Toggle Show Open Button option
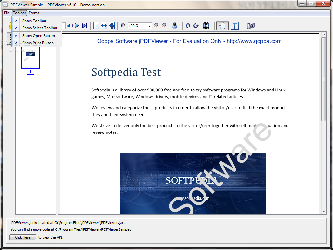The height and width of the screenshot is (250, 333). (x=37, y=36)
